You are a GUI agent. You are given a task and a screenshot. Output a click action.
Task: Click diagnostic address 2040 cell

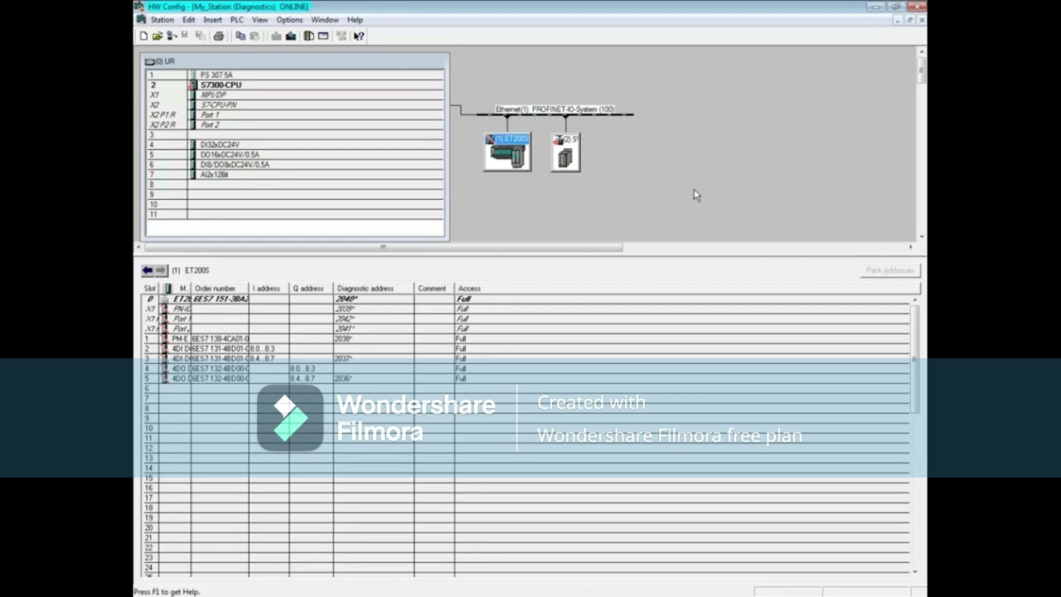[x=373, y=299]
